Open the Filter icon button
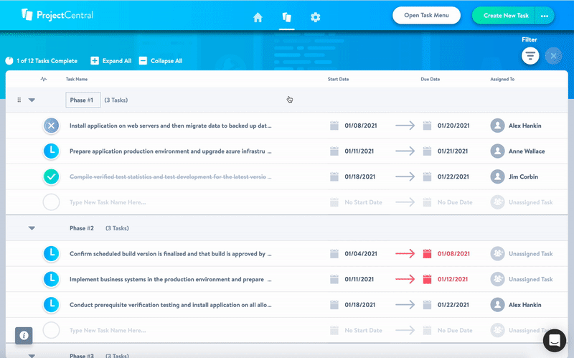This screenshot has height=358, width=574. (x=530, y=56)
